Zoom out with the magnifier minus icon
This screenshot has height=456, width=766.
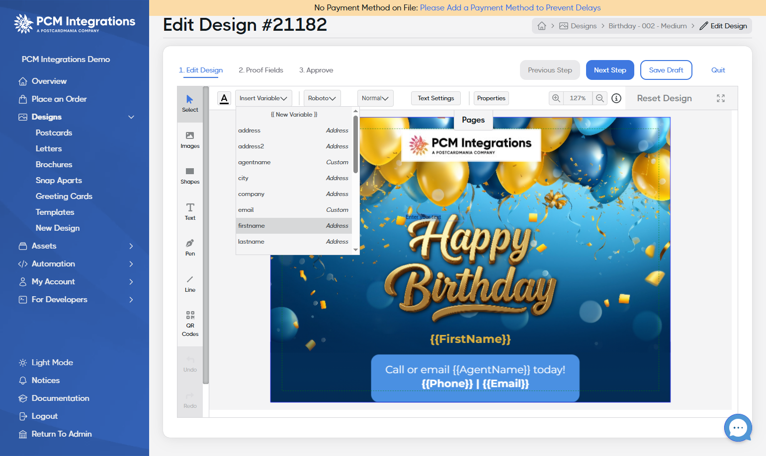[x=600, y=98]
